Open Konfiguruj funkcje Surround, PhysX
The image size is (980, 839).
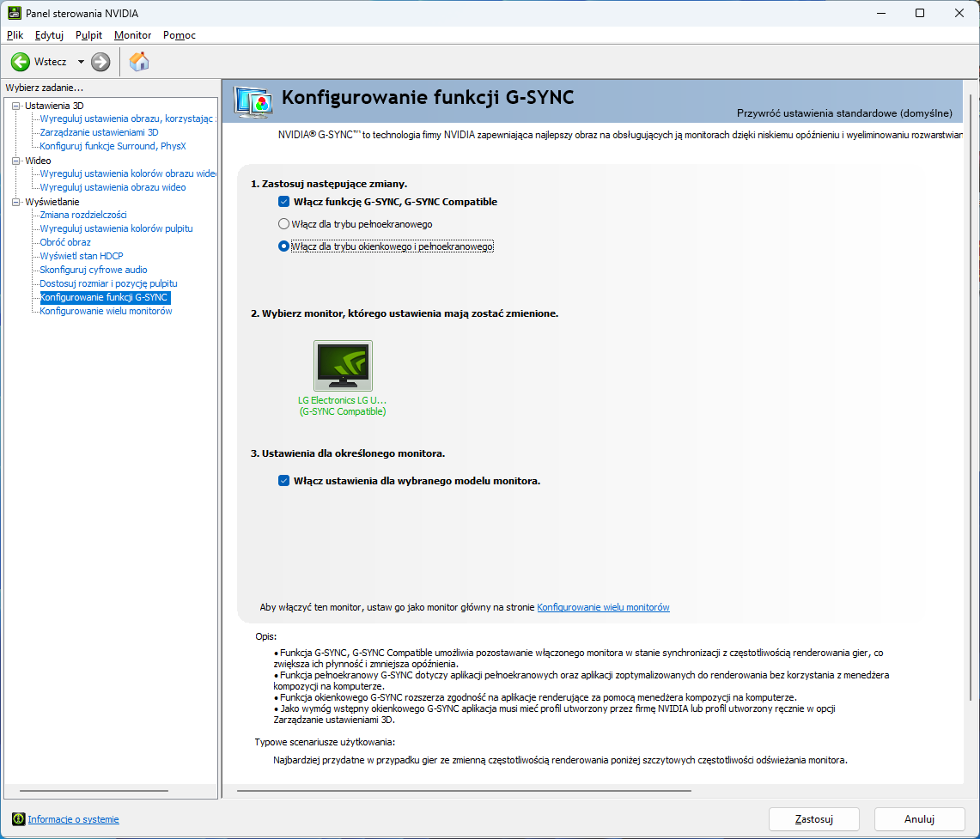tap(113, 146)
